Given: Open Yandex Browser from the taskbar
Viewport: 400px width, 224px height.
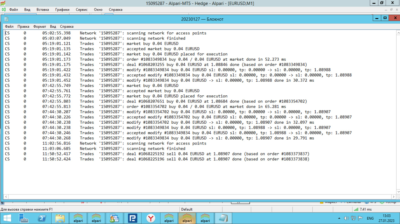Looking at the screenshot, I should (x=151, y=218).
